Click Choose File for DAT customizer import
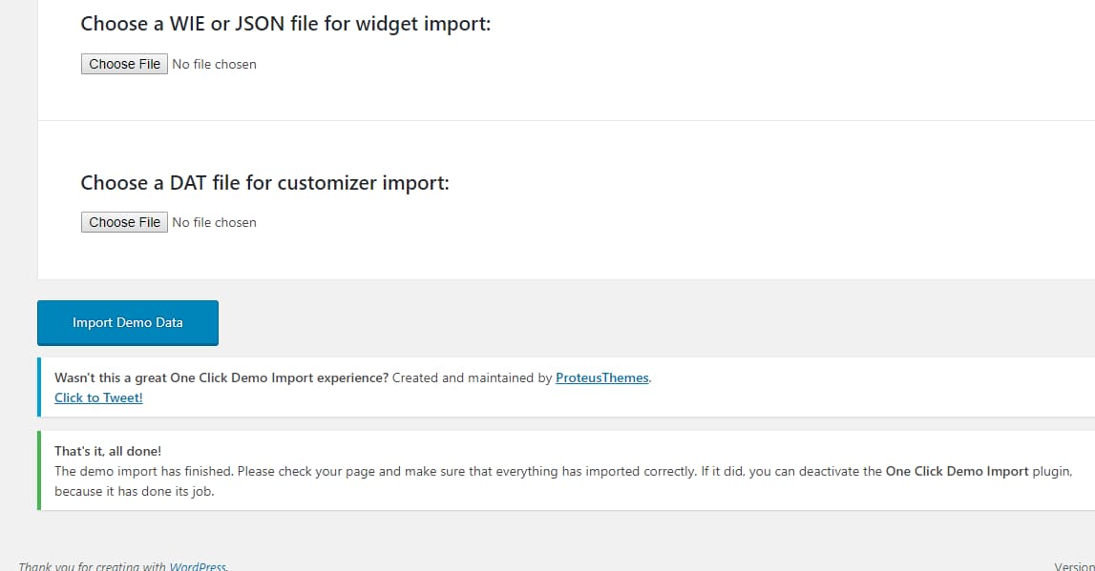The height and width of the screenshot is (571, 1095). 124,222
